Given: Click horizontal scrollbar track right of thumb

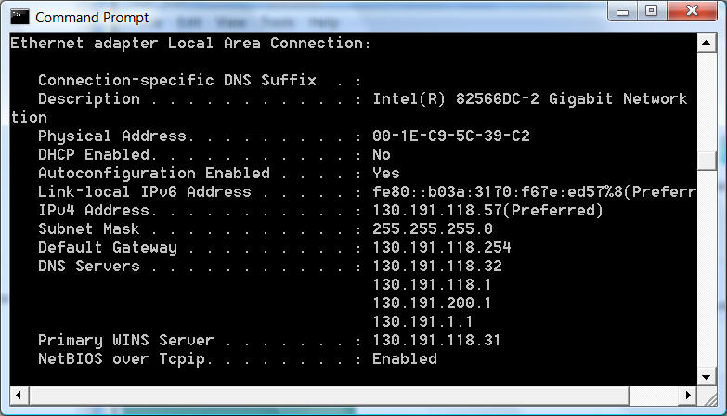Looking at the screenshot, I should tap(654, 396).
